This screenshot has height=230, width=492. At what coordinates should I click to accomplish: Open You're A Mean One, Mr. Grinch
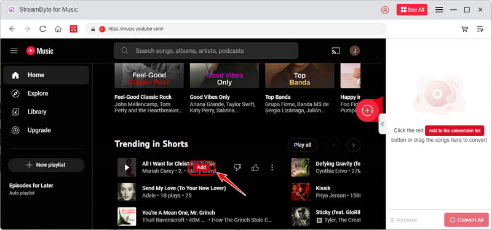pyautogui.click(x=178, y=212)
